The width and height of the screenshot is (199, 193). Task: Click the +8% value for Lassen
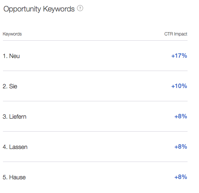[181, 147]
